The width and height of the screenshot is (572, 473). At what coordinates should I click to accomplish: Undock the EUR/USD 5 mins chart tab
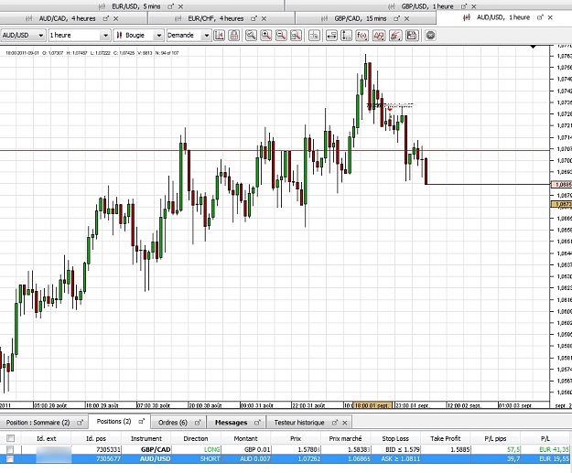[170, 6]
